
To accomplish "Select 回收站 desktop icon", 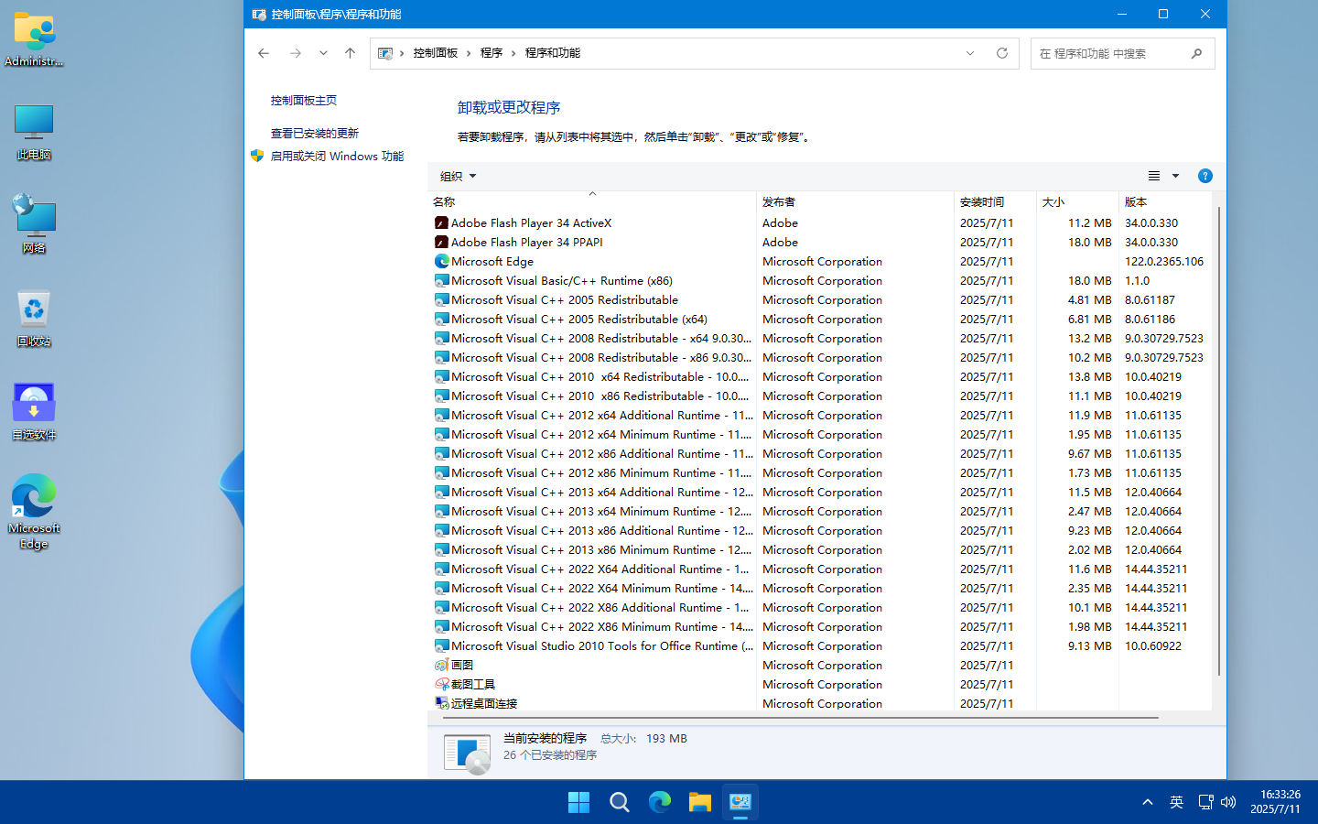I will [34, 319].
